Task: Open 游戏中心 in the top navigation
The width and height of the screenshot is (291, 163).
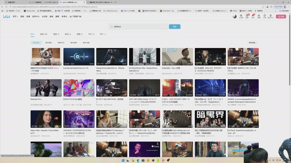Action: tap(36, 16)
